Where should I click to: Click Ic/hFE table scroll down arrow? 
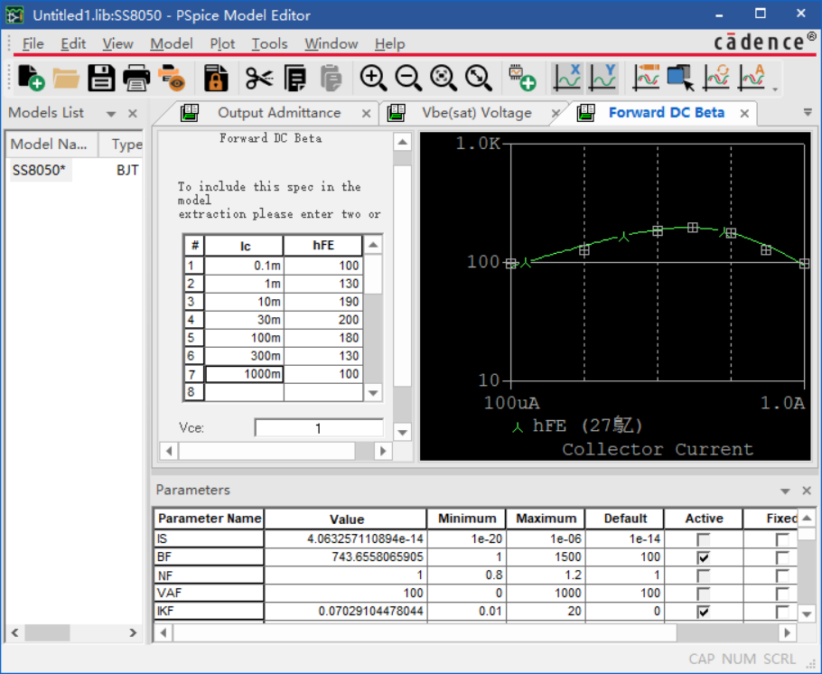[x=373, y=393]
